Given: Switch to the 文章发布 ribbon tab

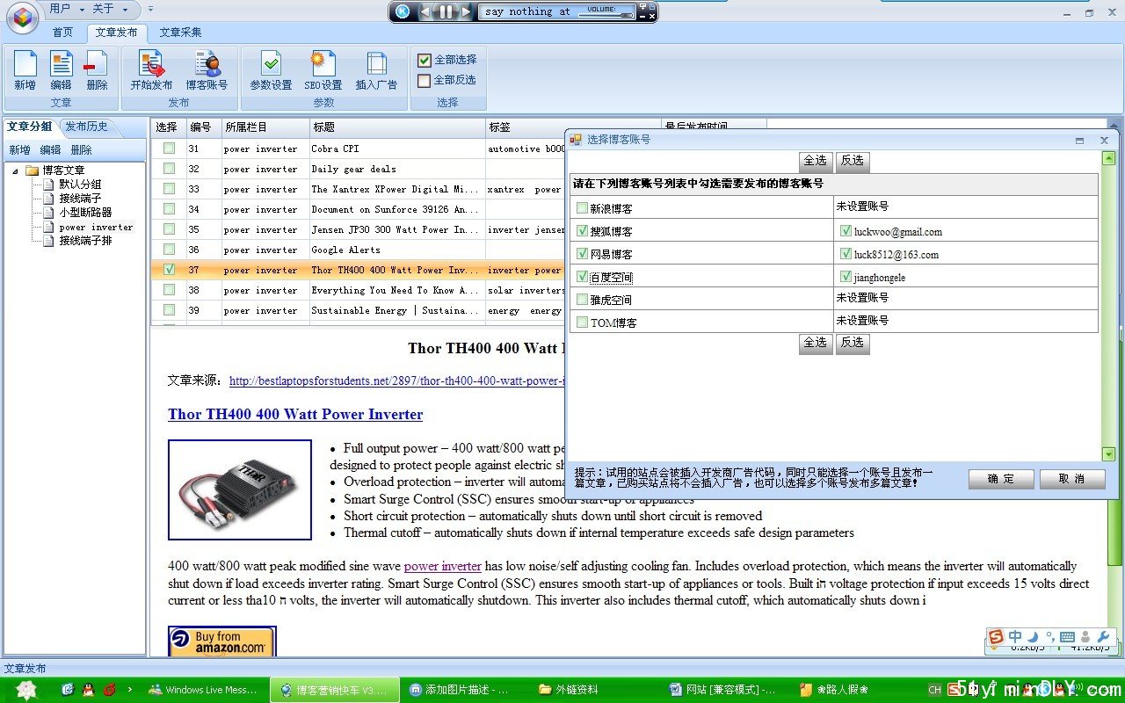Looking at the screenshot, I should (x=117, y=33).
